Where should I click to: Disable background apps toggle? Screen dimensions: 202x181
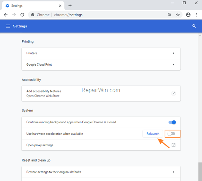pyautogui.click(x=172, y=122)
